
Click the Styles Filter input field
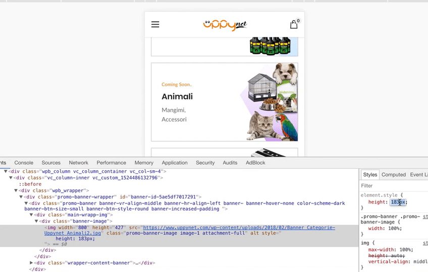click(394, 185)
